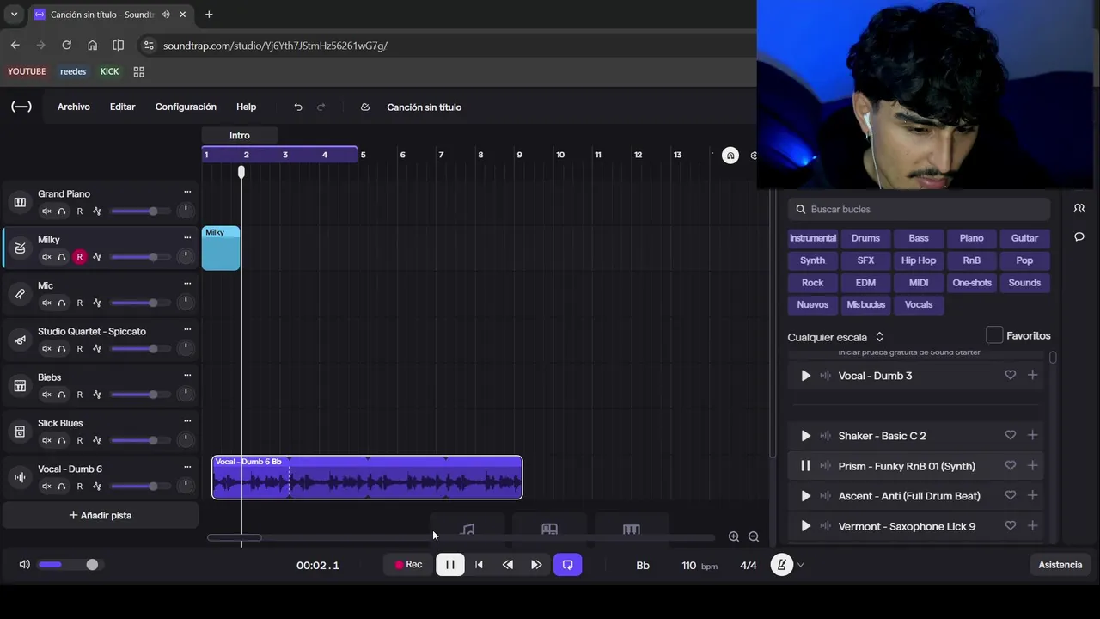Filter loops by One-shots tag
This screenshot has height=619, width=1100.
(x=972, y=283)
